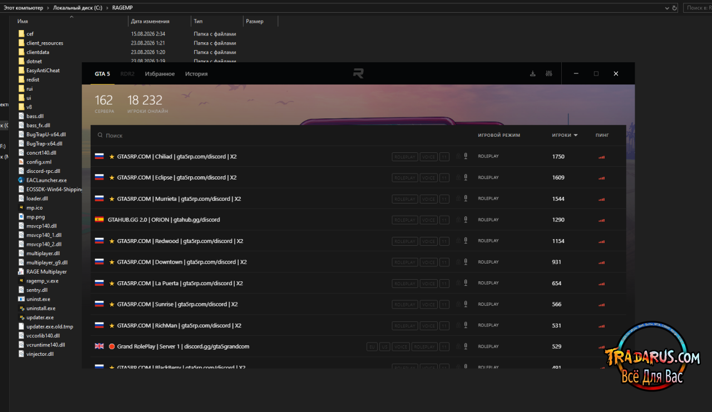Image resolution: width=712 pixels, height=412 pixels.
Task: Click the UK flag on Grand RolePlay row
Action: pos(100,346)
